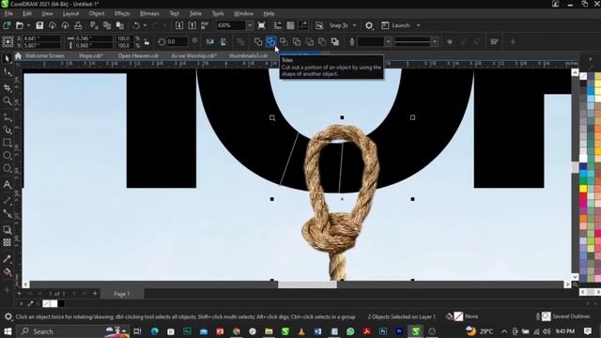The width and height of the screenshot is (601, 338).
Task: Select the Artistic Media tool
Action: point(7,130)
